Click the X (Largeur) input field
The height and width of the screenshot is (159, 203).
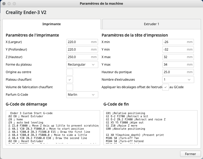tap(82, 42)
